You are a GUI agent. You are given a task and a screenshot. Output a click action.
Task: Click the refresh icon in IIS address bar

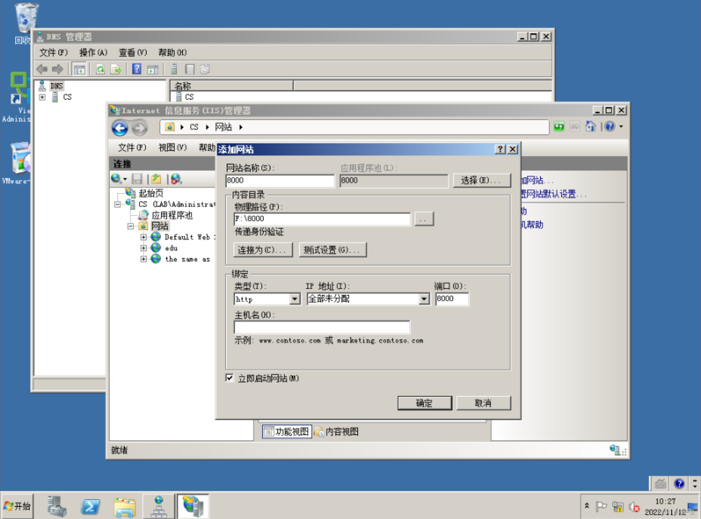click(x=559, y=127)
